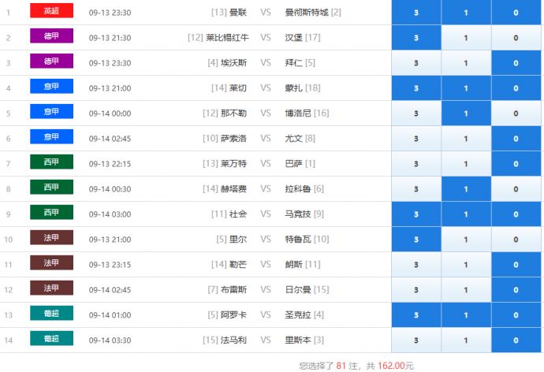
Task: Deselect the 0 option for 里斯本 match
Action: pos(516,340)
